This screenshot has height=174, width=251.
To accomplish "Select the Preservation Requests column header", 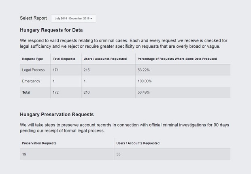I will tap(39, 143).
